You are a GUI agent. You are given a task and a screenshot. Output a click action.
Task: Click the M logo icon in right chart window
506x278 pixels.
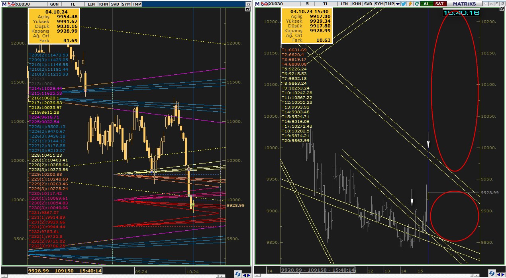tap(257, 4)
